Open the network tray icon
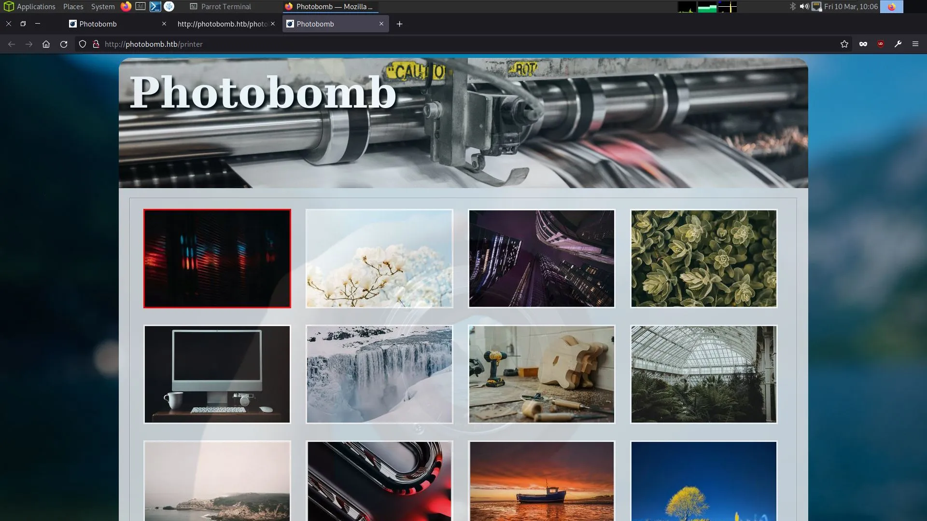 point(816,6)
